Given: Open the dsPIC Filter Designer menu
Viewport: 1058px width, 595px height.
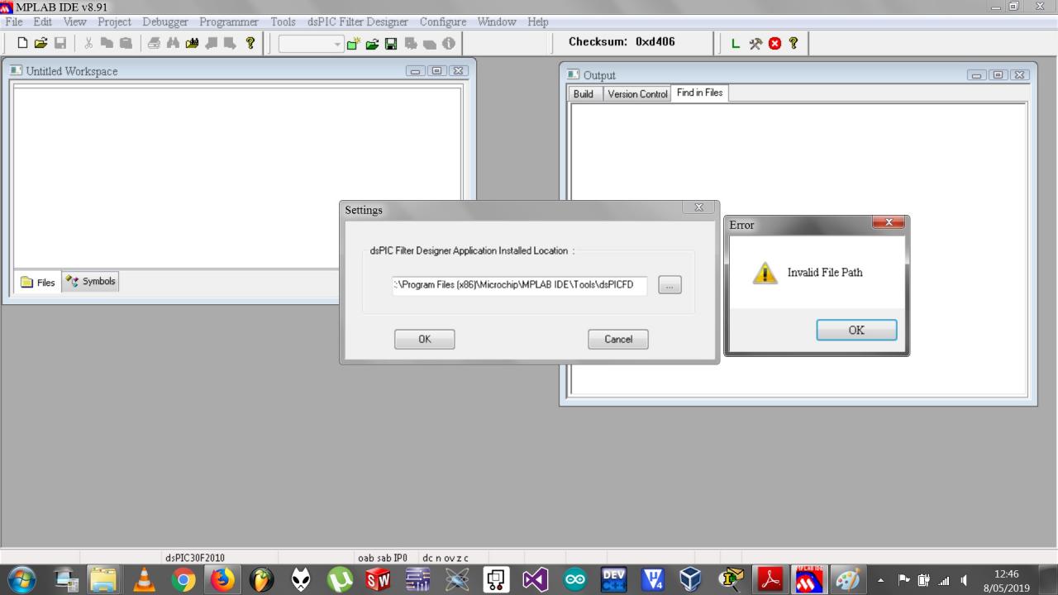Looking at the screenshot, I should point(358,21).
